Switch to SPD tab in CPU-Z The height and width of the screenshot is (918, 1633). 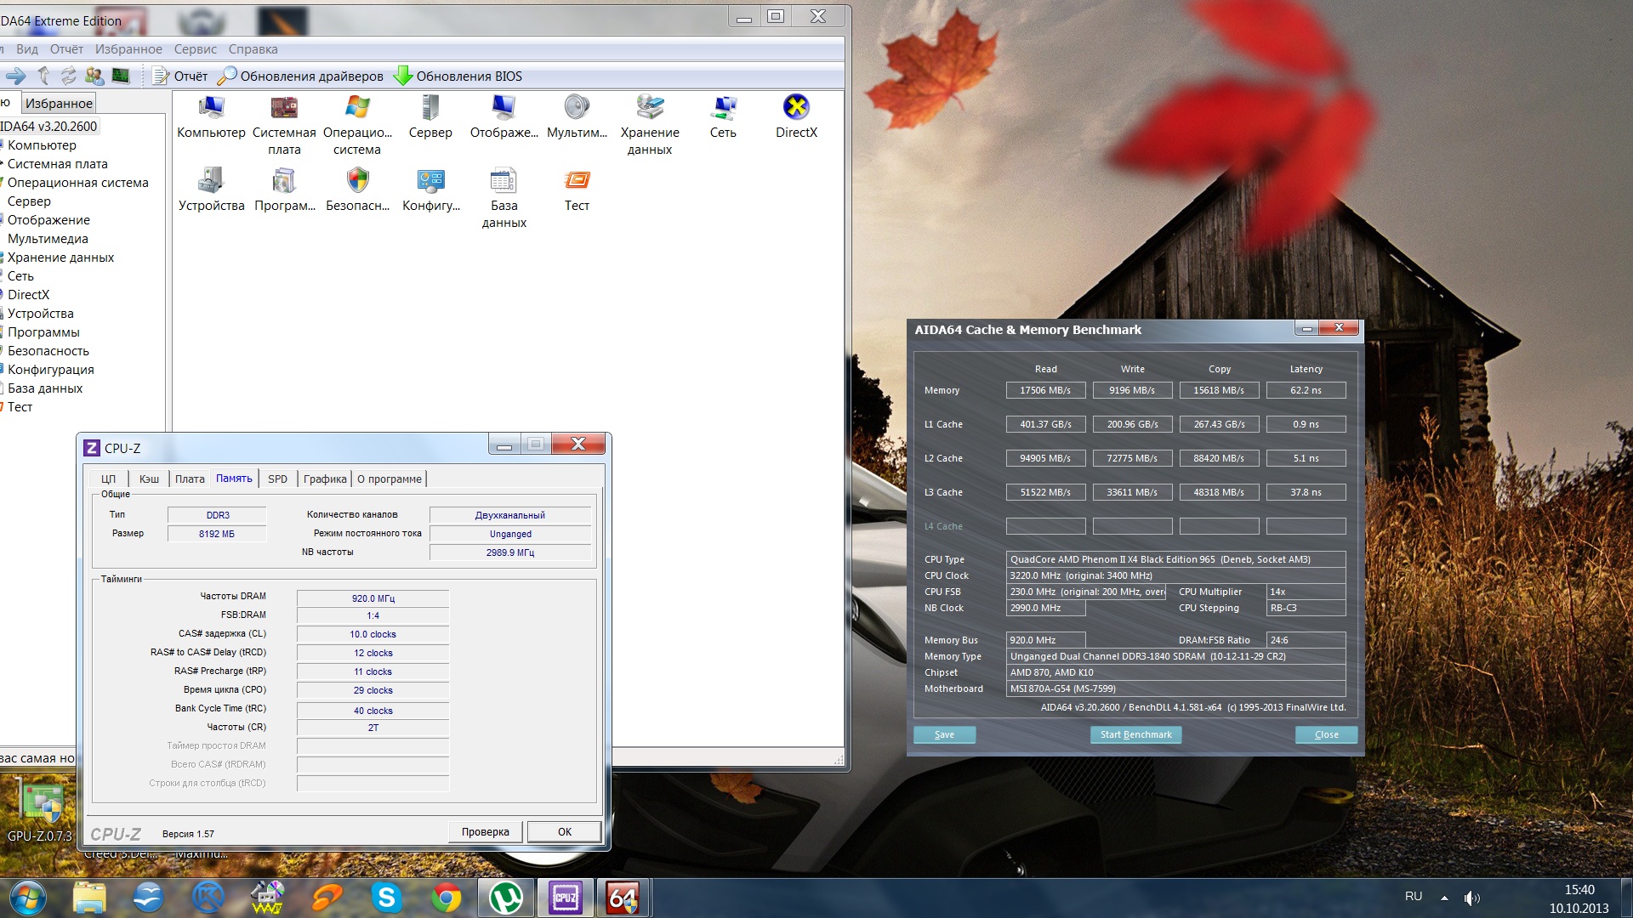(277, 479)
